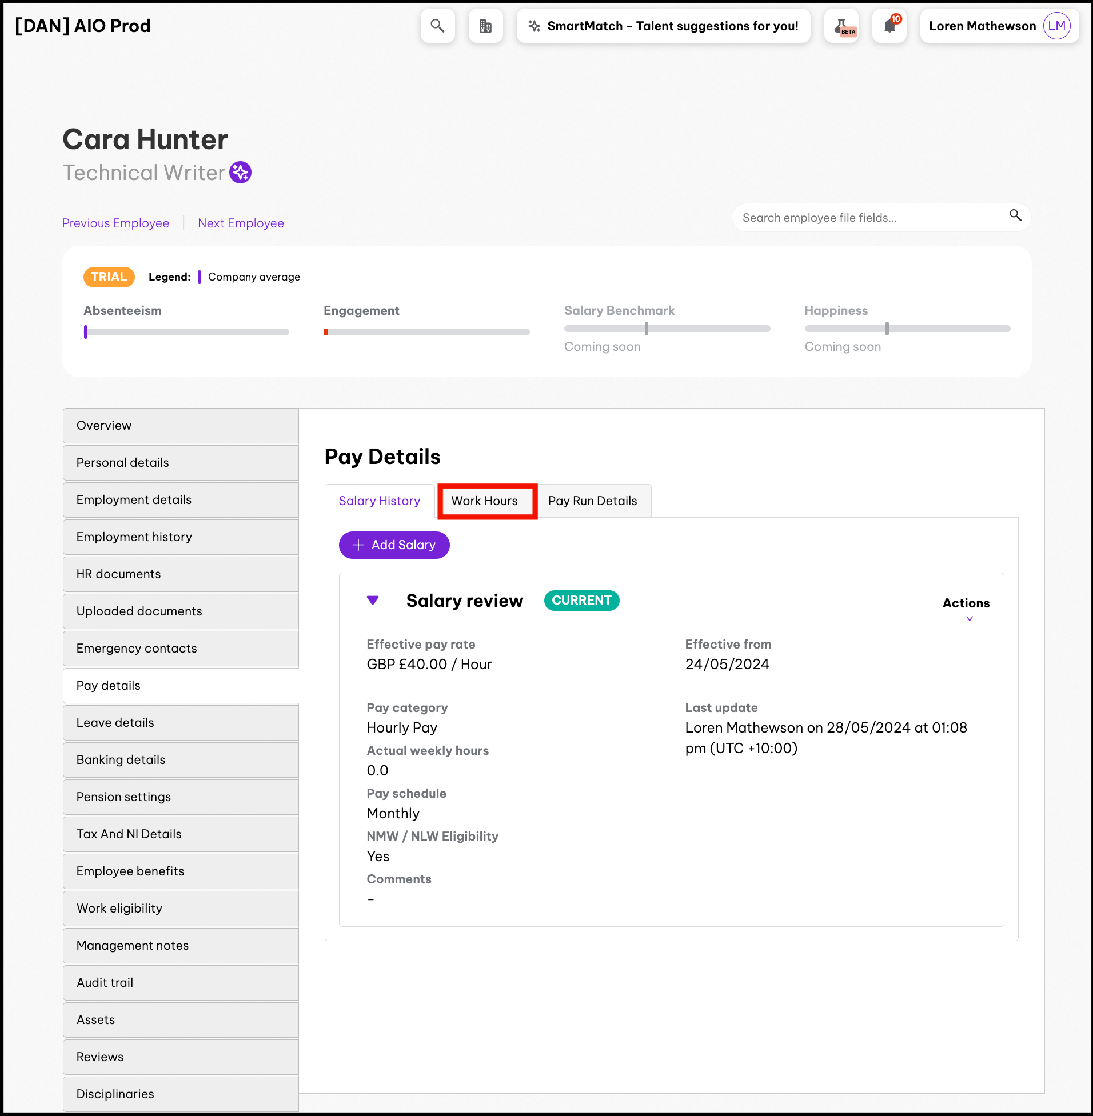
Task: Click the SmartMatch badge beside Technical Writer
Action: 240,173
